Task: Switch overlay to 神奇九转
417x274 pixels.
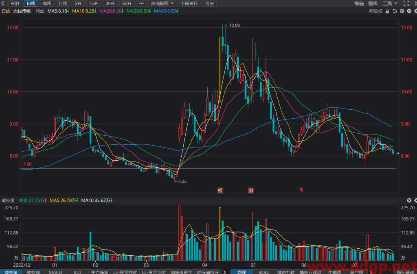Action: [x=286, y=272]
